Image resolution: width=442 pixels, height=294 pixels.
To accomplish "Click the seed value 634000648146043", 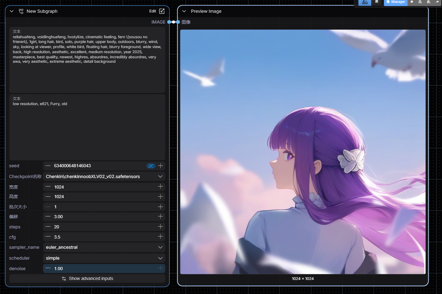I will (72, 166).
